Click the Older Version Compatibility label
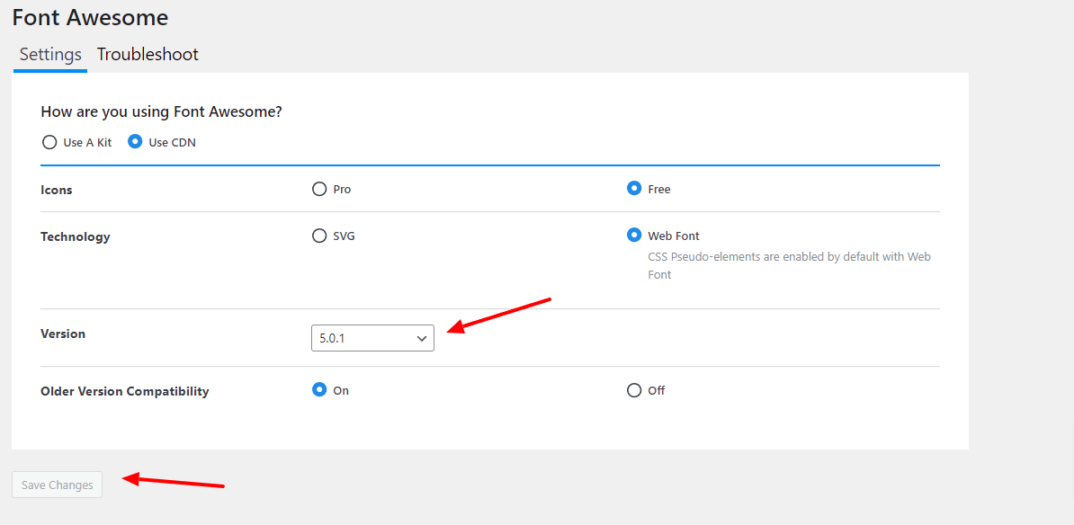 pyautogui.click(x=125, y=392)
